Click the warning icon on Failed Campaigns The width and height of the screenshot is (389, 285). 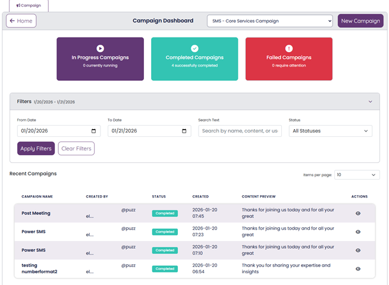pos(288,48)
